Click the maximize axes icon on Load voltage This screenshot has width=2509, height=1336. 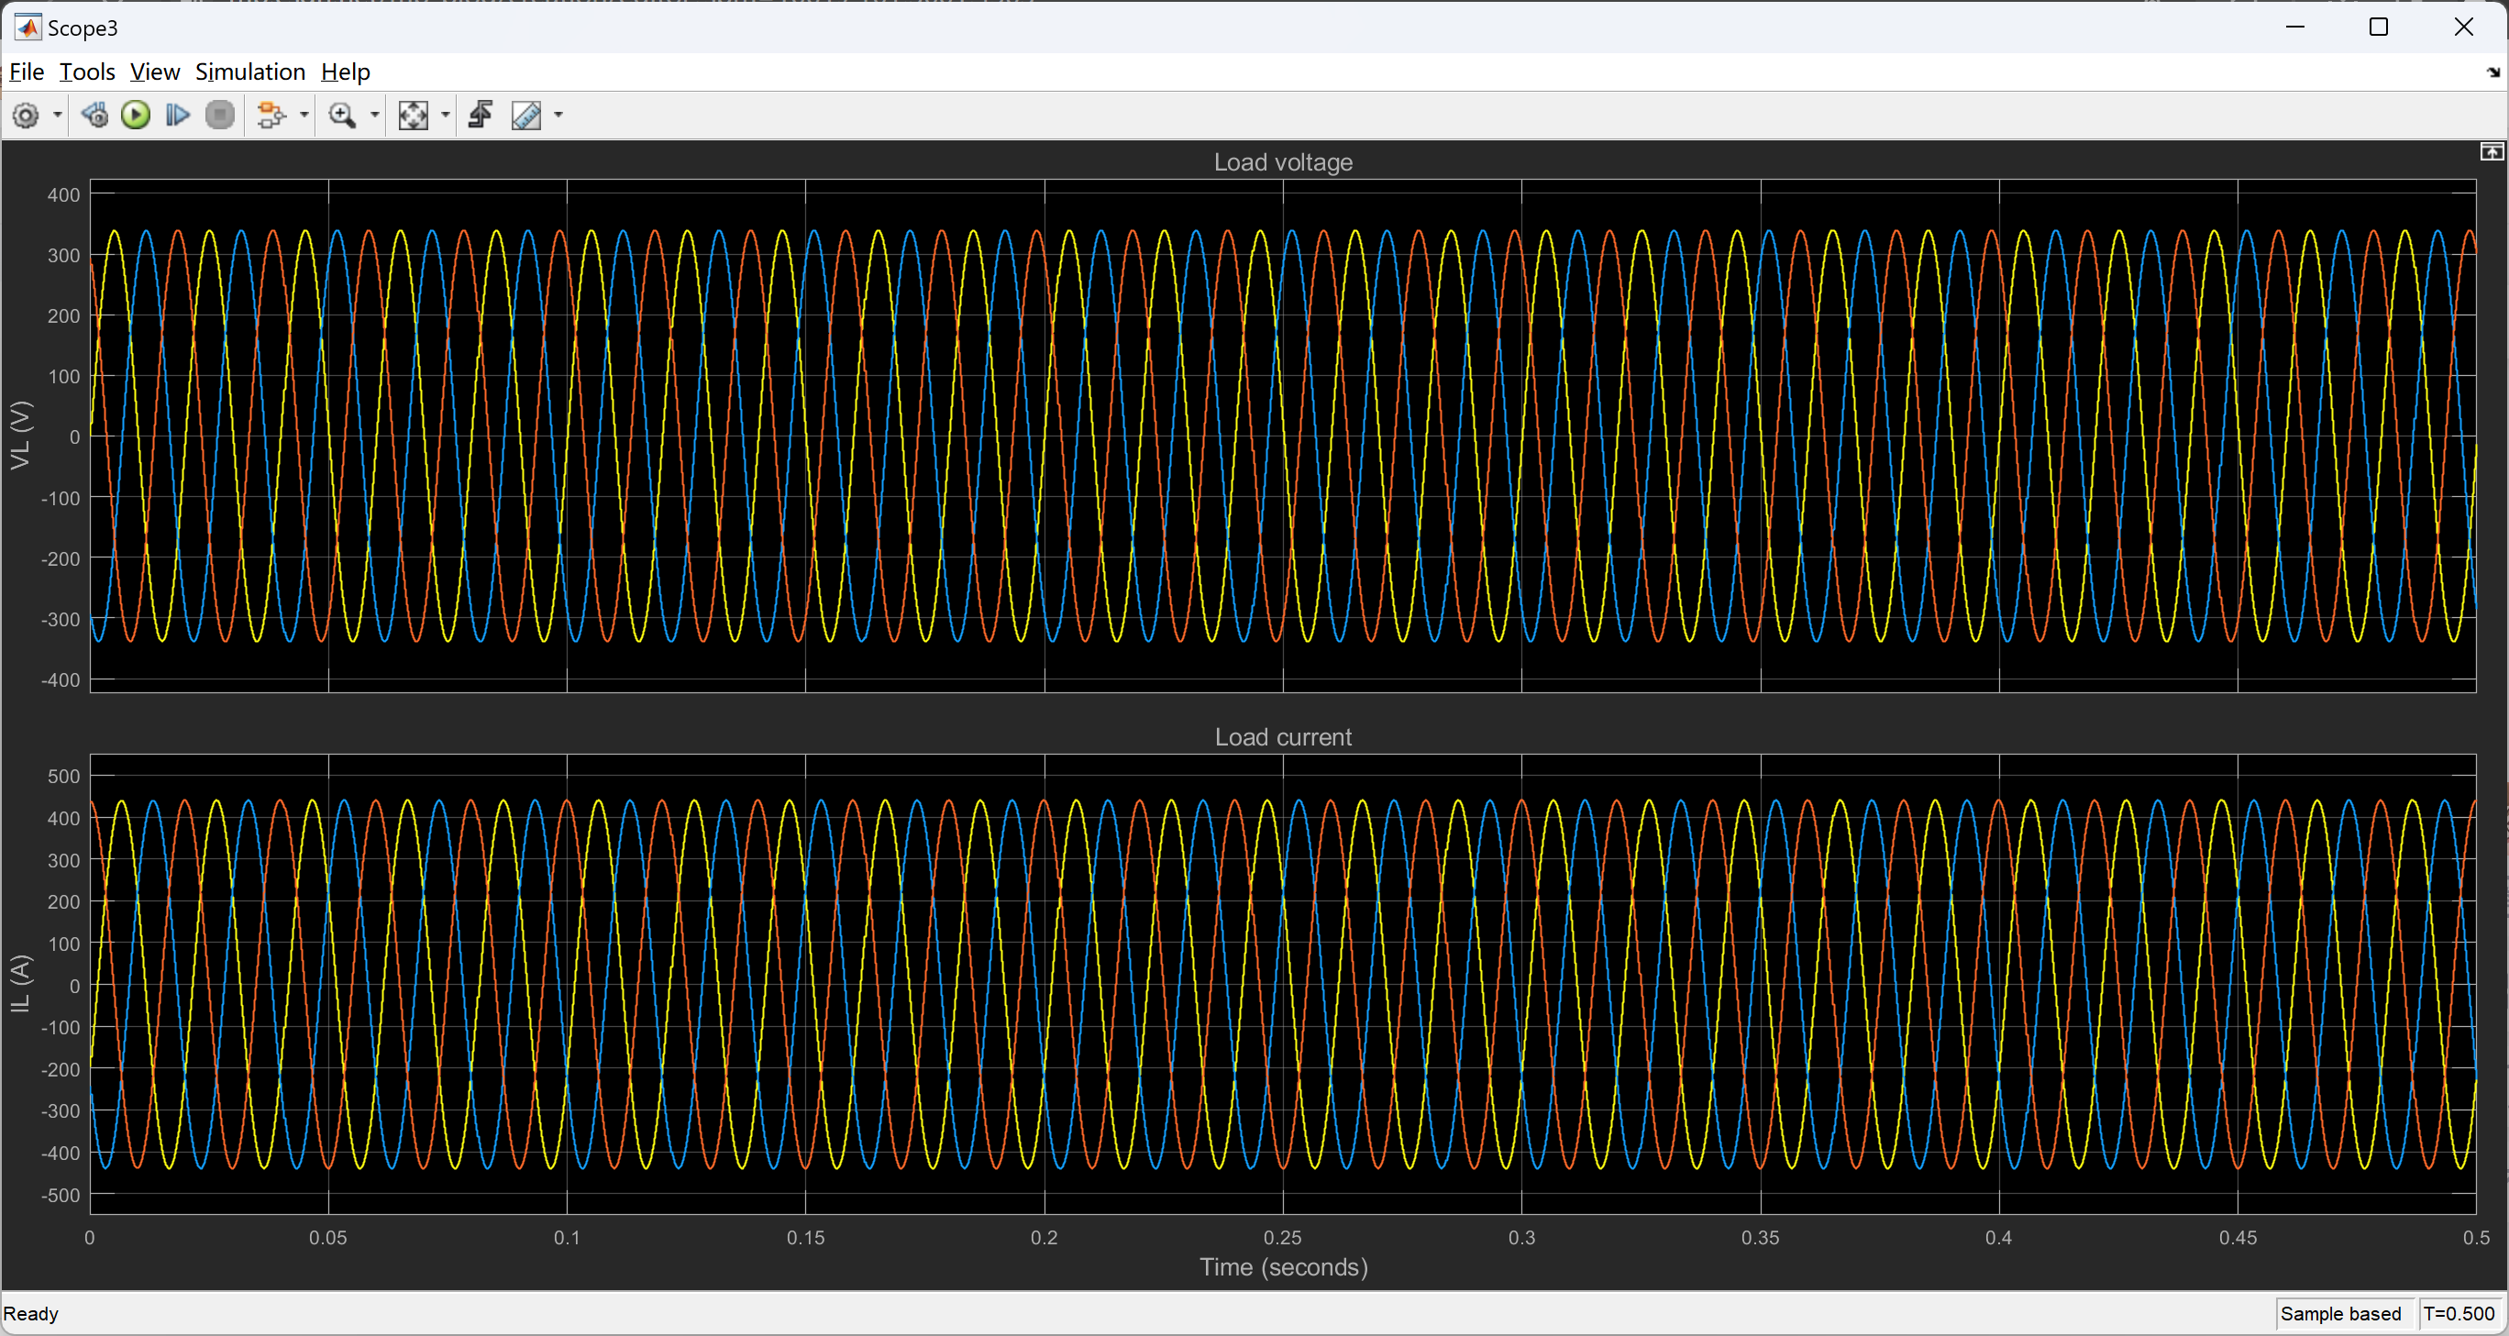tap(2491, 152)
